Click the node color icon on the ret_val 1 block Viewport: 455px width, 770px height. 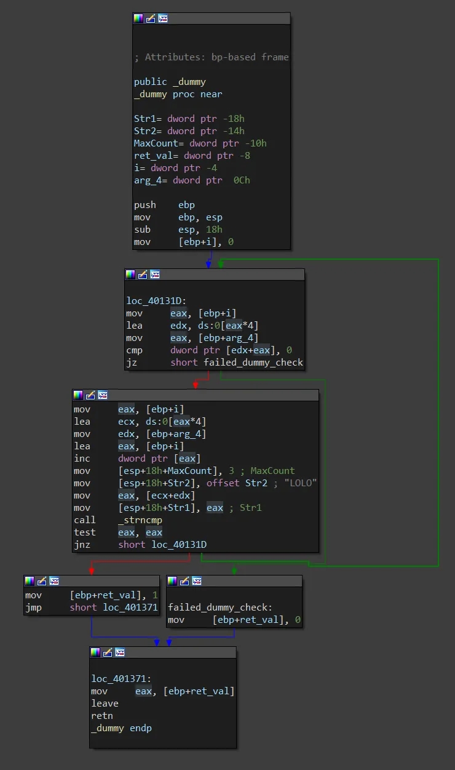(x=30, y=581)
